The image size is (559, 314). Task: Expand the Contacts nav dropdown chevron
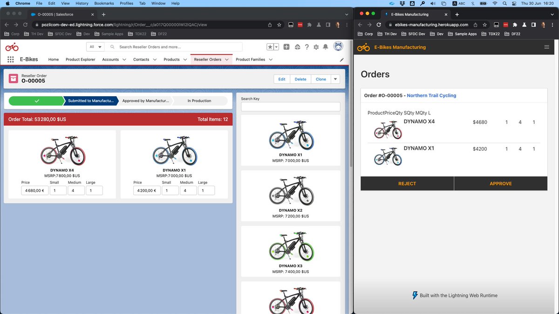coord(155,60)
